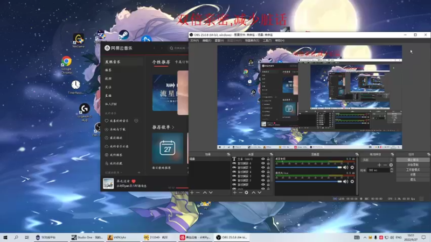The width and height of the screenshot is (431, 242).
Task: Open 麦克风/Aux gear settings in mixer
Action: click(352, 181)
